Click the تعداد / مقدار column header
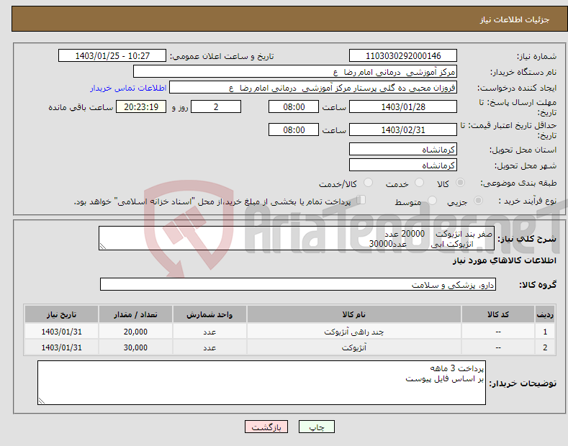 (135, 314)
